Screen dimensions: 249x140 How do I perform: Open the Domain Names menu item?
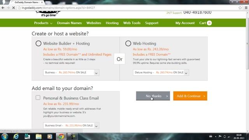pos(69,23)
